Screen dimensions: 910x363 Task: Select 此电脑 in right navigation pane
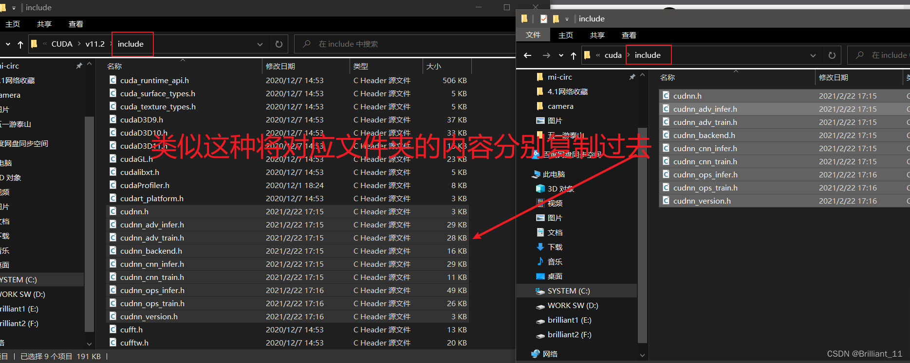(x=554, y=174)
